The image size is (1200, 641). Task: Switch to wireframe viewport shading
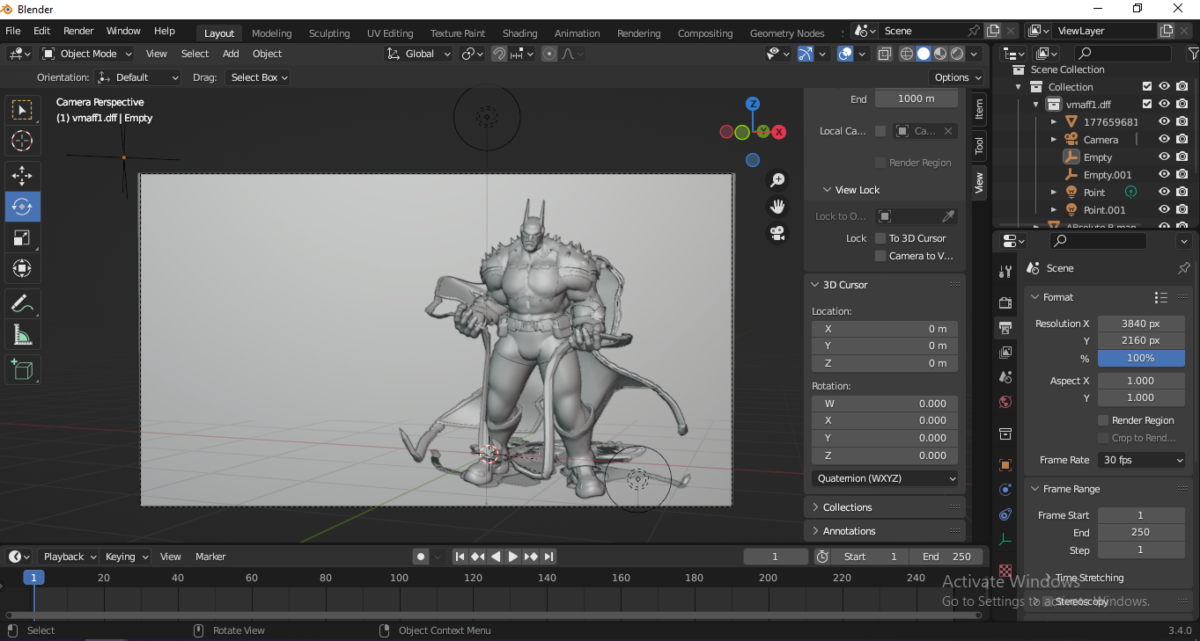[906, 54]
